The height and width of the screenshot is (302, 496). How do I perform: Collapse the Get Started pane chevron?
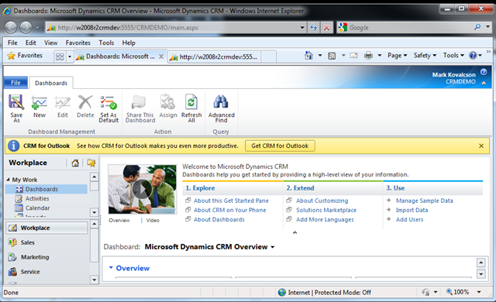click(294, 232)
